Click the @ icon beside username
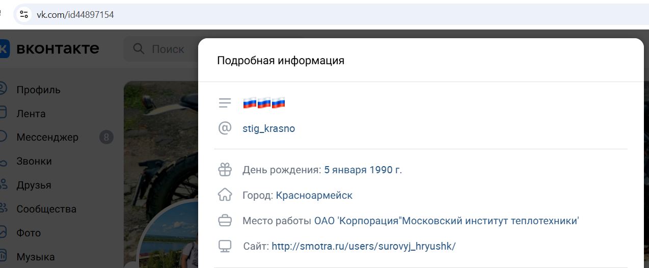 (225, 128)
